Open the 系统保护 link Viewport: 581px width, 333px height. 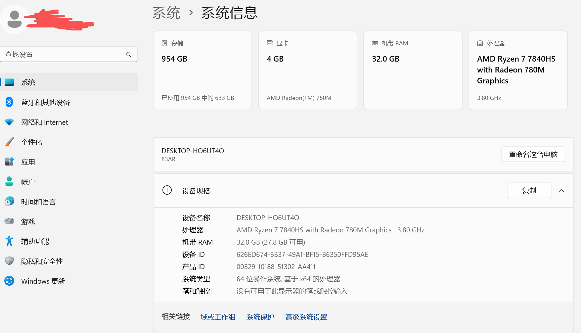point(260,317)
